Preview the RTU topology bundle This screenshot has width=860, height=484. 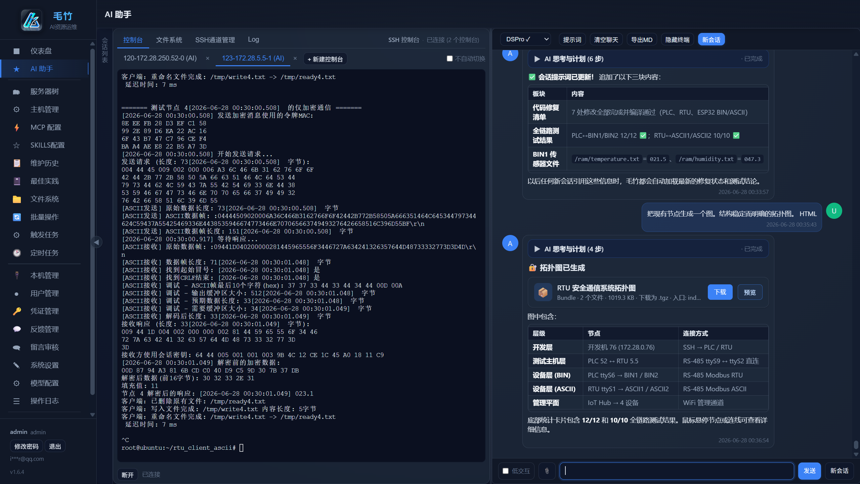750,292
